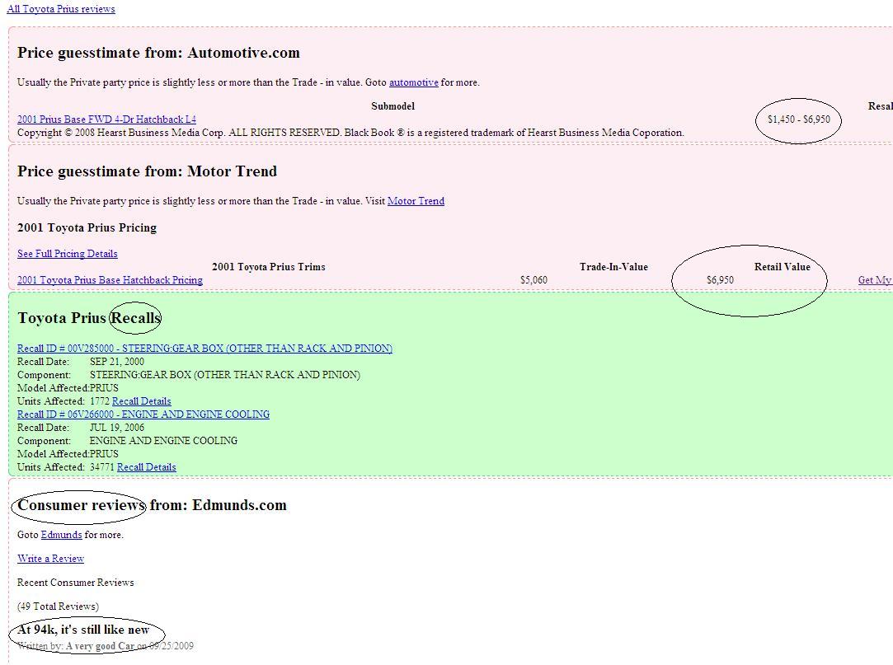893x665 pixels.
Task: Click the Component value for the steering gear box recall
Action: 225,374
